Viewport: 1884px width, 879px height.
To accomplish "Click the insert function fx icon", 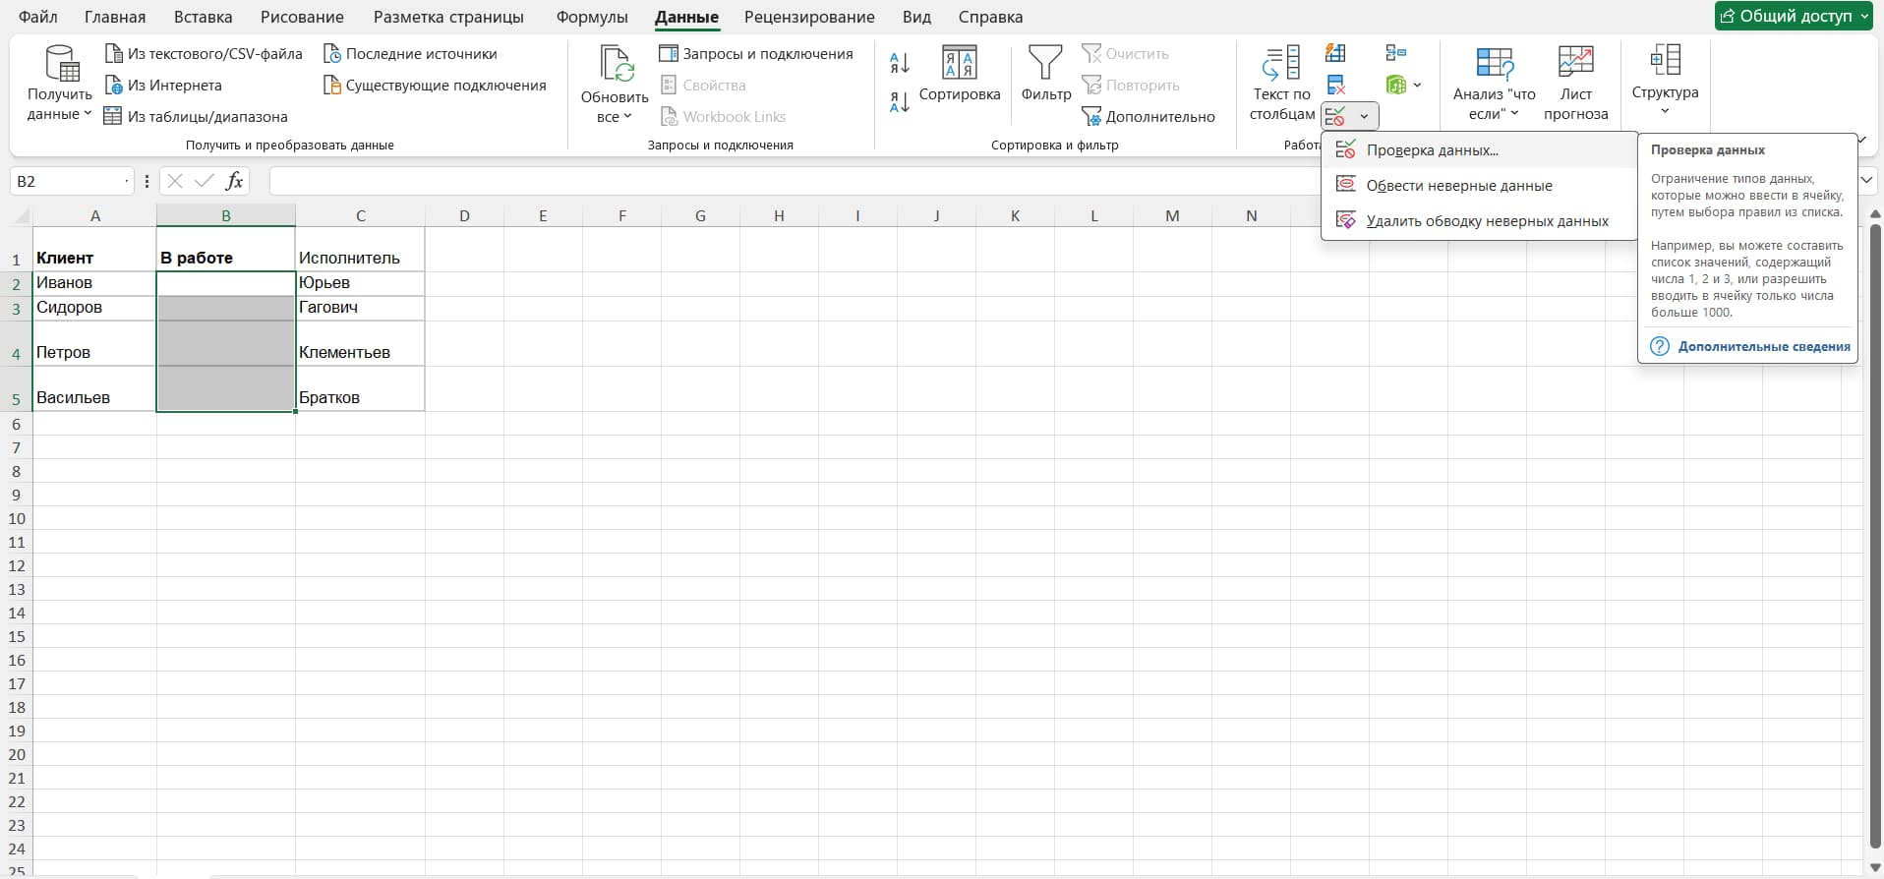I will click(x=234, y=181).
